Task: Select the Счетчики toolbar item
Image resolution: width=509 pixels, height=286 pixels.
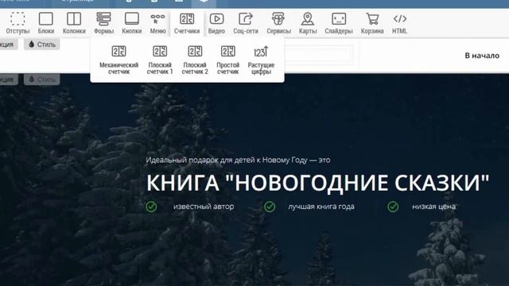Action: click(x=187, y=23)
